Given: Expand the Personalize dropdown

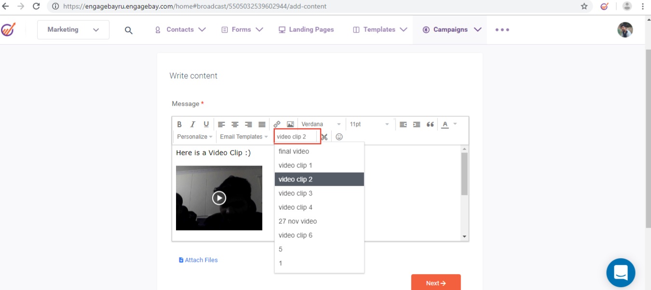Looking at the screenshot, I should point(194,137).
